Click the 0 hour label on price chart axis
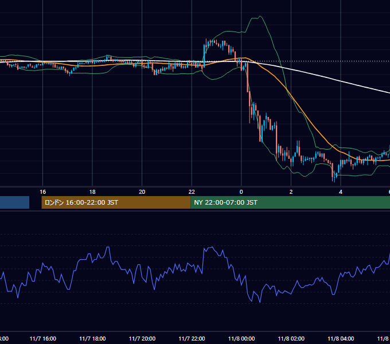The height and width of the screenshot is (344, 390). 241,192
